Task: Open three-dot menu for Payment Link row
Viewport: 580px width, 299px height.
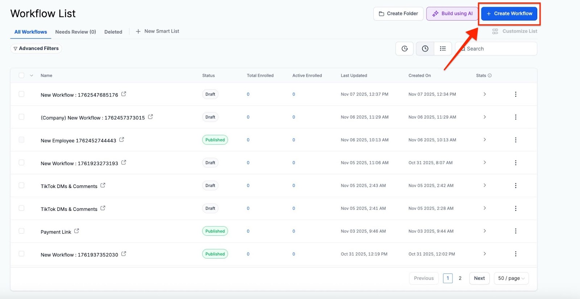Action: click(x=515, y=231)
